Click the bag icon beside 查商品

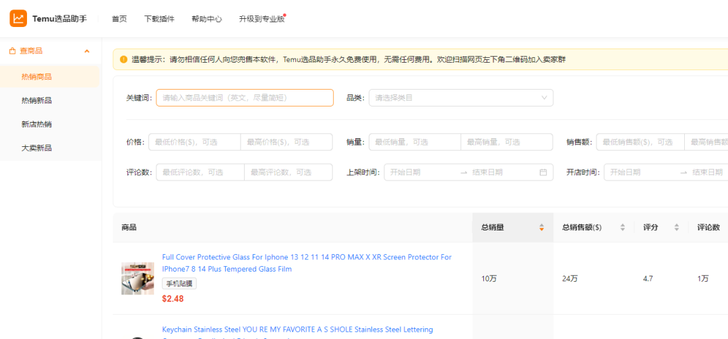pos(13,51)
